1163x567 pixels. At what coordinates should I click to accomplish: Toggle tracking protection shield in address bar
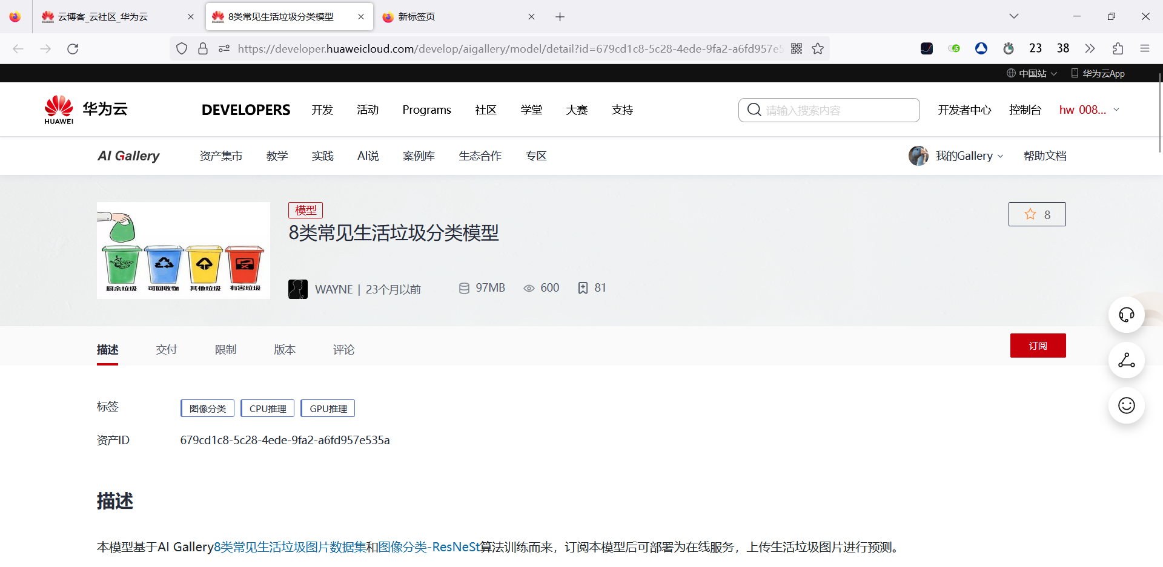point(181,48)
